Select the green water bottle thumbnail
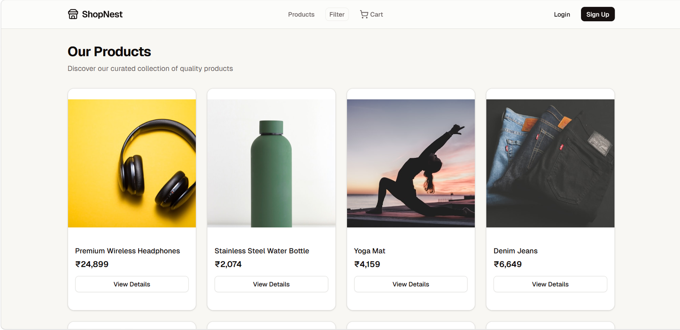This screenshot has width=680, height=330. click(271, 163)
